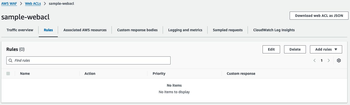Click the Name column header

pos(25,74)
